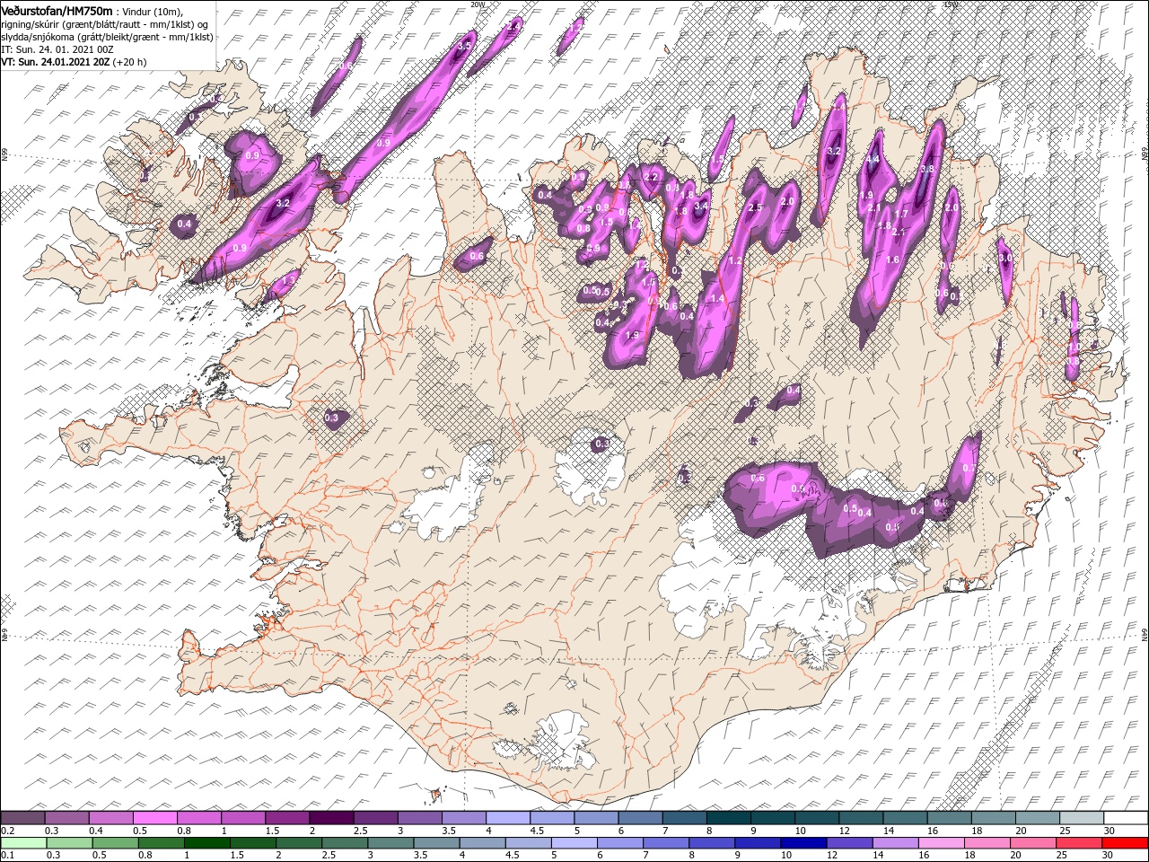Pick bottom-row bright red swatch after 30
This screenshot has width=1149, height=862.
tap(1126, 843)
